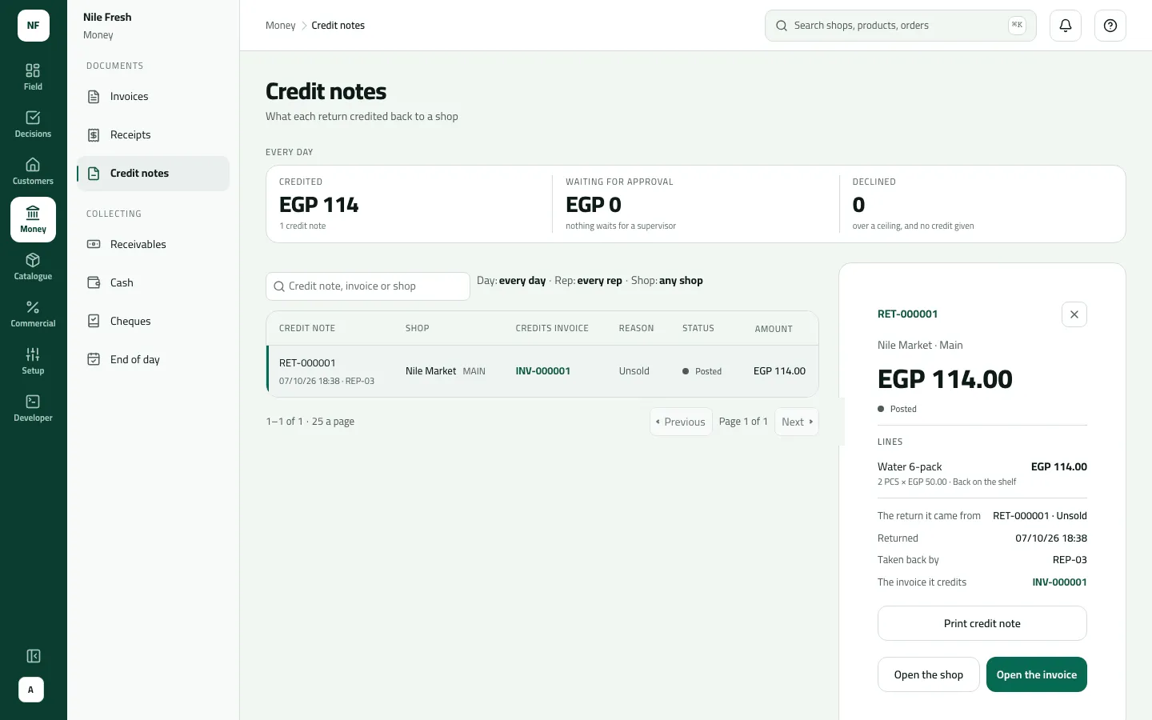The height and width of the screenshot is (720, 1152).
Task: Click the Credited EGP 114 summary card
Action: coord(409,204)
